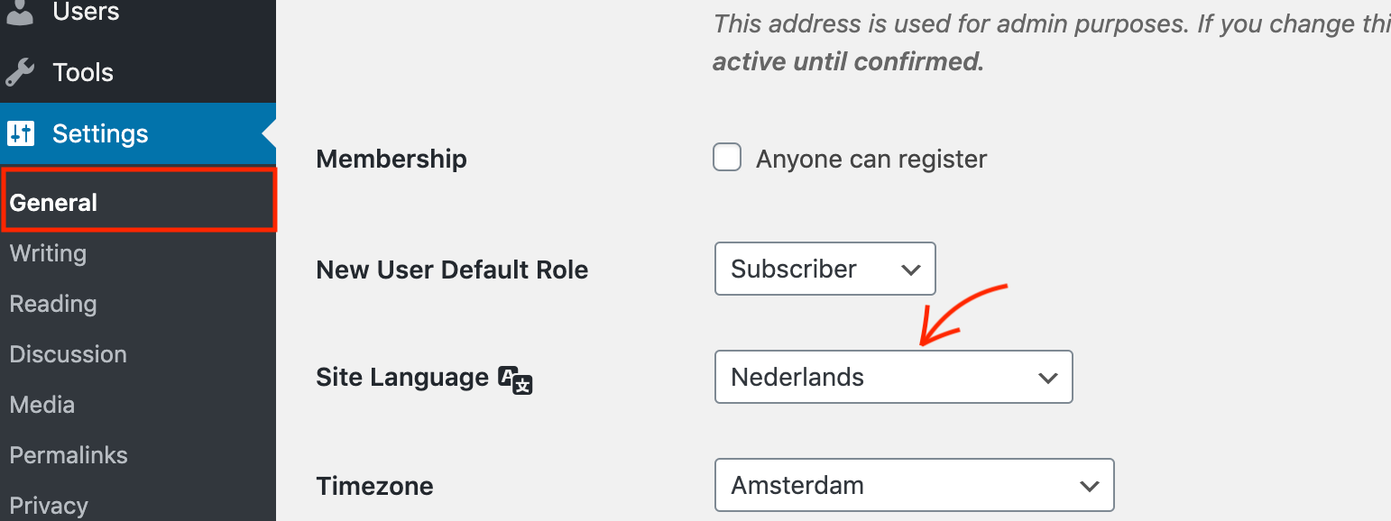
Task: Open the New User Default Role dropdown
Action: point(824,269)
